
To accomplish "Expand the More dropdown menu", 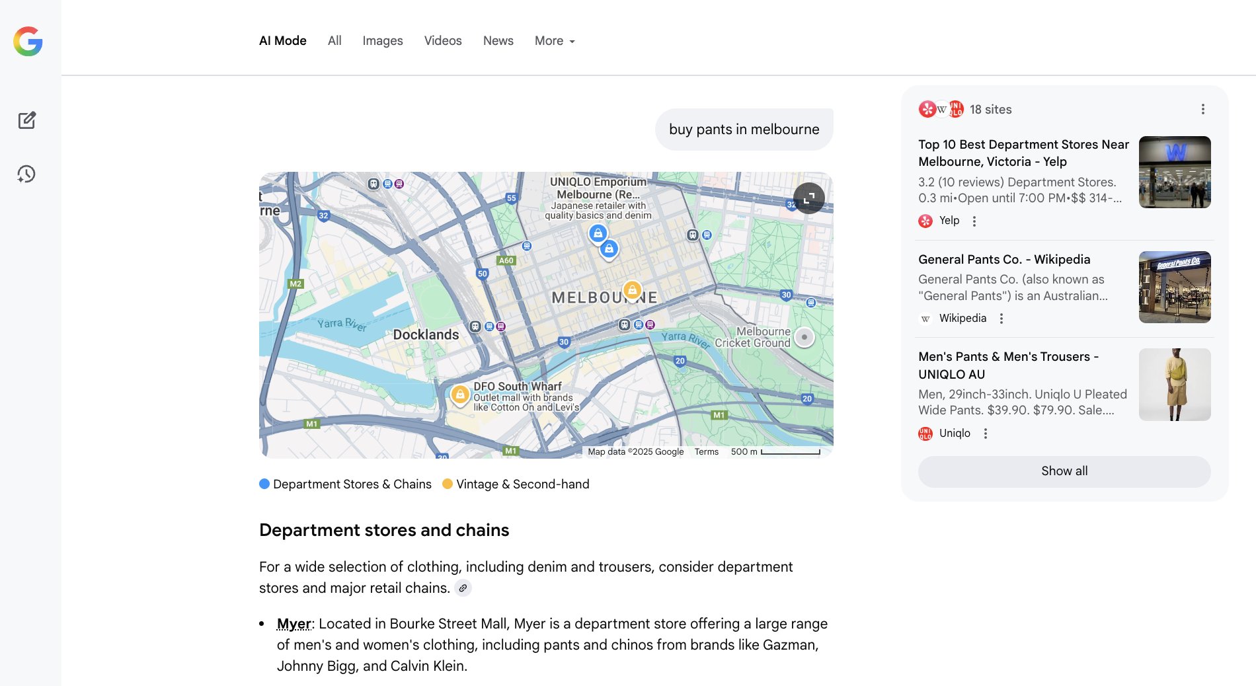I will coord(555,41).
